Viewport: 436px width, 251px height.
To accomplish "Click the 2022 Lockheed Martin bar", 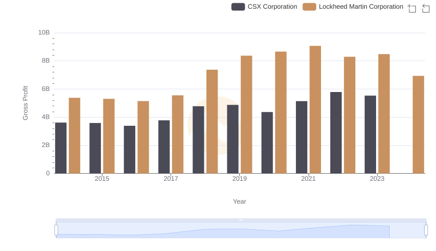I will (x=349, y=115).
